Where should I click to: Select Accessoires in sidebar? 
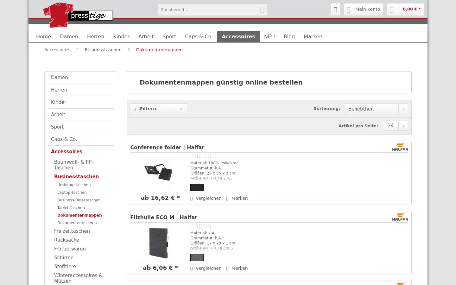81,152
